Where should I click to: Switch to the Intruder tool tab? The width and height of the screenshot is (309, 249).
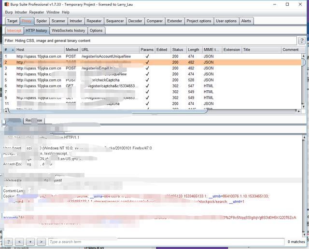[x=76, y=21]
